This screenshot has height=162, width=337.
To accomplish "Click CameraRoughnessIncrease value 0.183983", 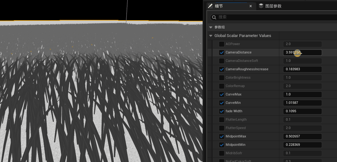I will click(302, 69).
